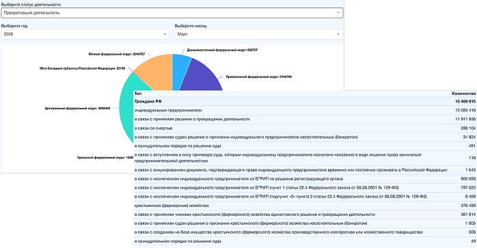Viewport: 477px width, 248px height.
Task: Select the 'крестьянские (фермерские) хозяйства' row
Action: point(305,206)
